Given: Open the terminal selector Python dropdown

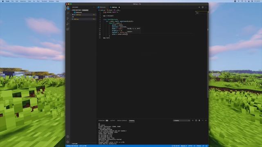Looking at the screenshot, I should coord(181,120).
